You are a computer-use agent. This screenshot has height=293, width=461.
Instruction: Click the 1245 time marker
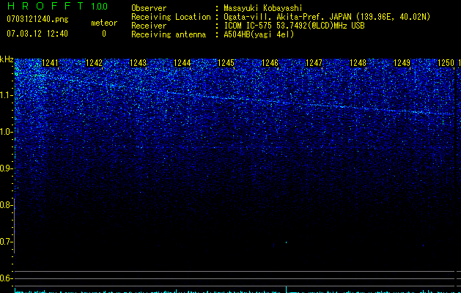(226, 63)
